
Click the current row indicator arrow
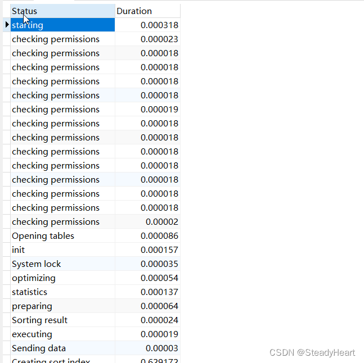tap(7, 25)
